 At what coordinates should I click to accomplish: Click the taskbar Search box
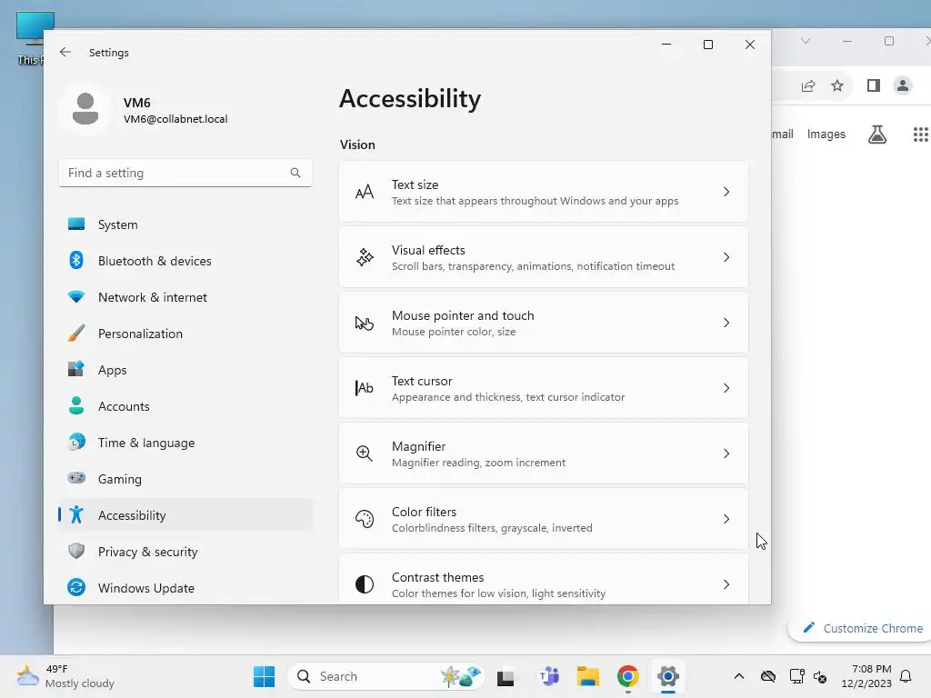385,676
